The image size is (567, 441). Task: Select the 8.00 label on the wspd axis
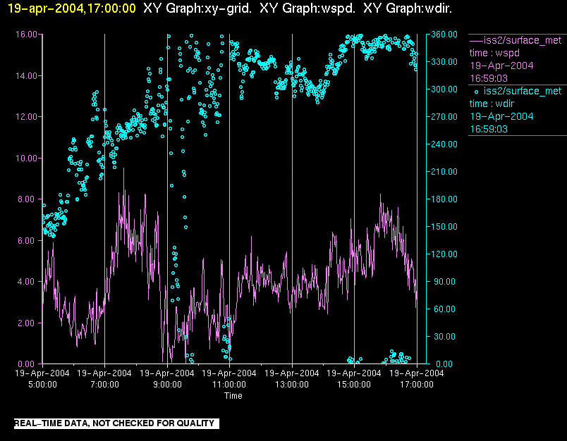click(28, 199)
